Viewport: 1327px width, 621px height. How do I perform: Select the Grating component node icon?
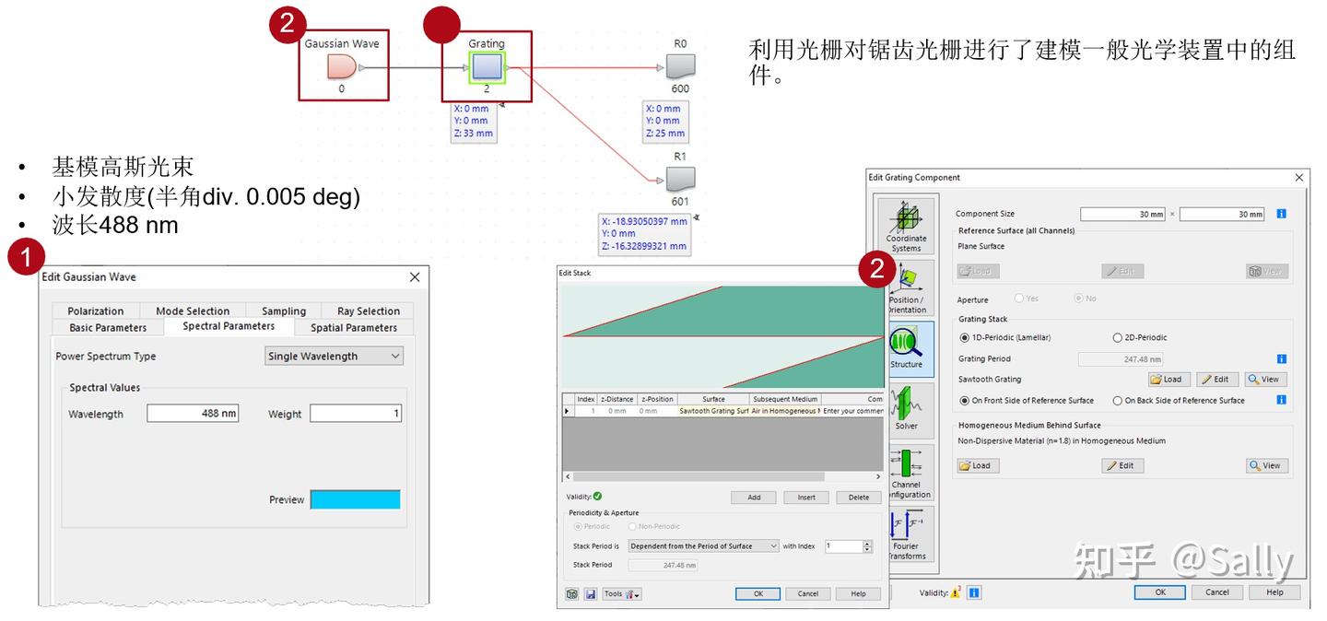[x=487, y=67]
